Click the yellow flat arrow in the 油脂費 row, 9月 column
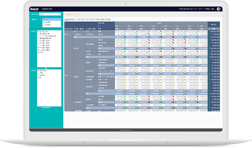 click(x=125, y=45)
